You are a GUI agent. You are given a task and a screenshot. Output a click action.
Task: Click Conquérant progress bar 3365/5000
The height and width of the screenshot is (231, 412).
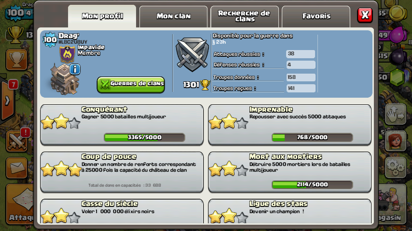pyautogui.click(x=145, y=137)
